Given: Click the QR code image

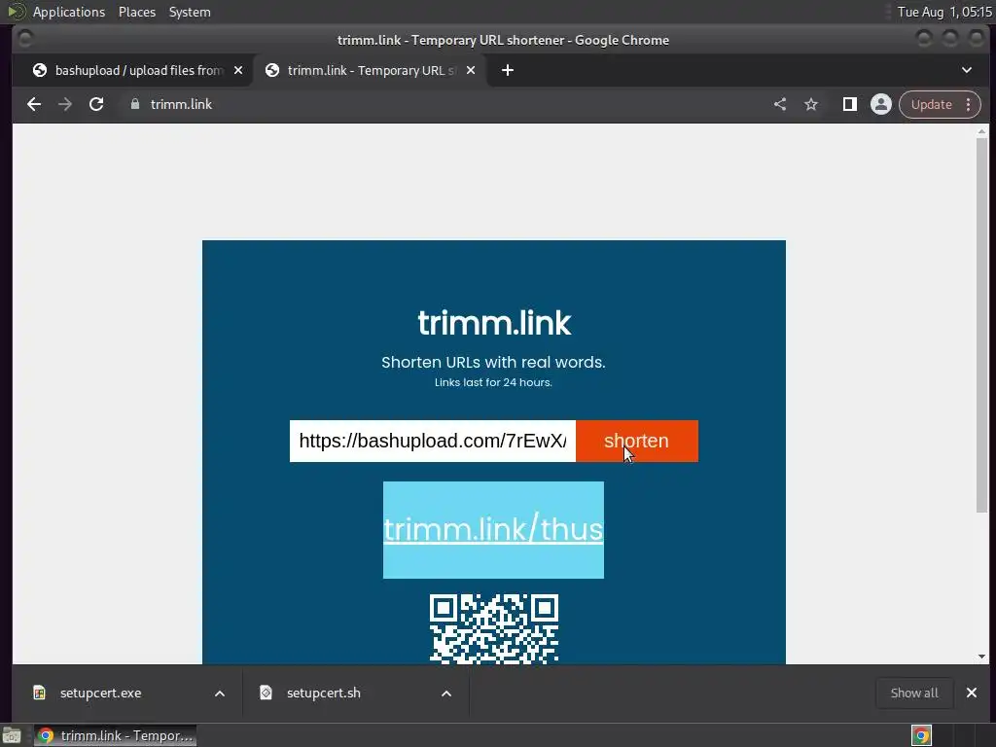Looking at the screenshot, I should (493, 629).
